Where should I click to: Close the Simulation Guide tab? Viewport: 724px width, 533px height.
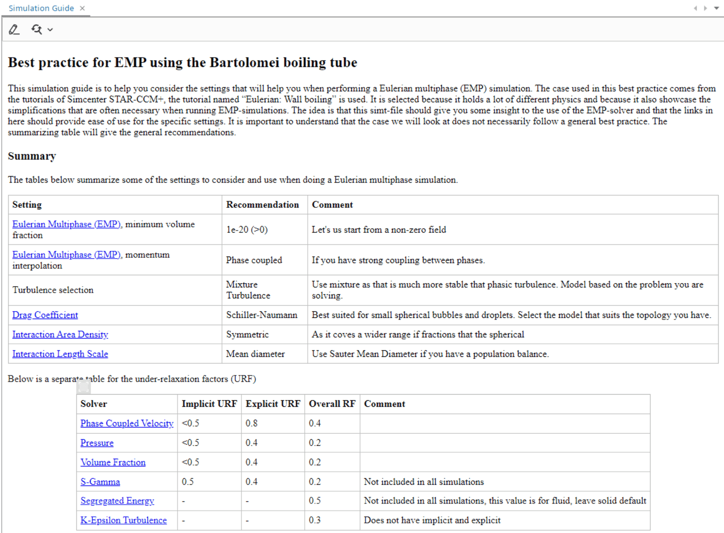82,8
